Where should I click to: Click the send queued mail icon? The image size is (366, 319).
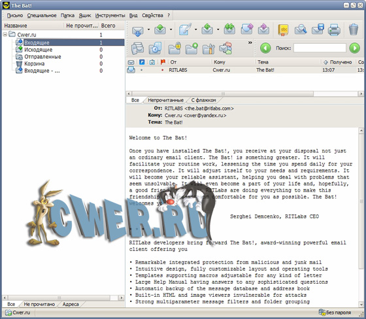(x=160, y=29)
